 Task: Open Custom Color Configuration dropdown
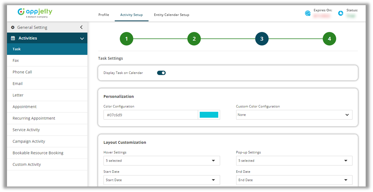(x=294, y=115)
